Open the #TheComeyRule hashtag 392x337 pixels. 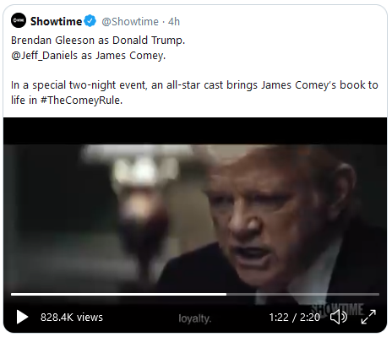[x=81, y=100]
